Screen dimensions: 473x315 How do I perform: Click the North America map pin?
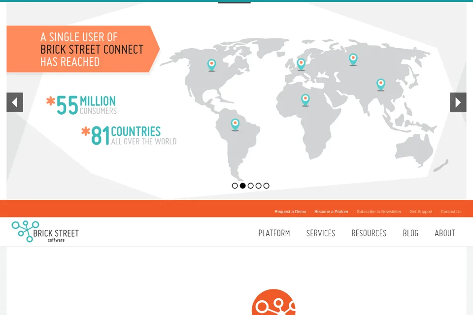(212, 65)
